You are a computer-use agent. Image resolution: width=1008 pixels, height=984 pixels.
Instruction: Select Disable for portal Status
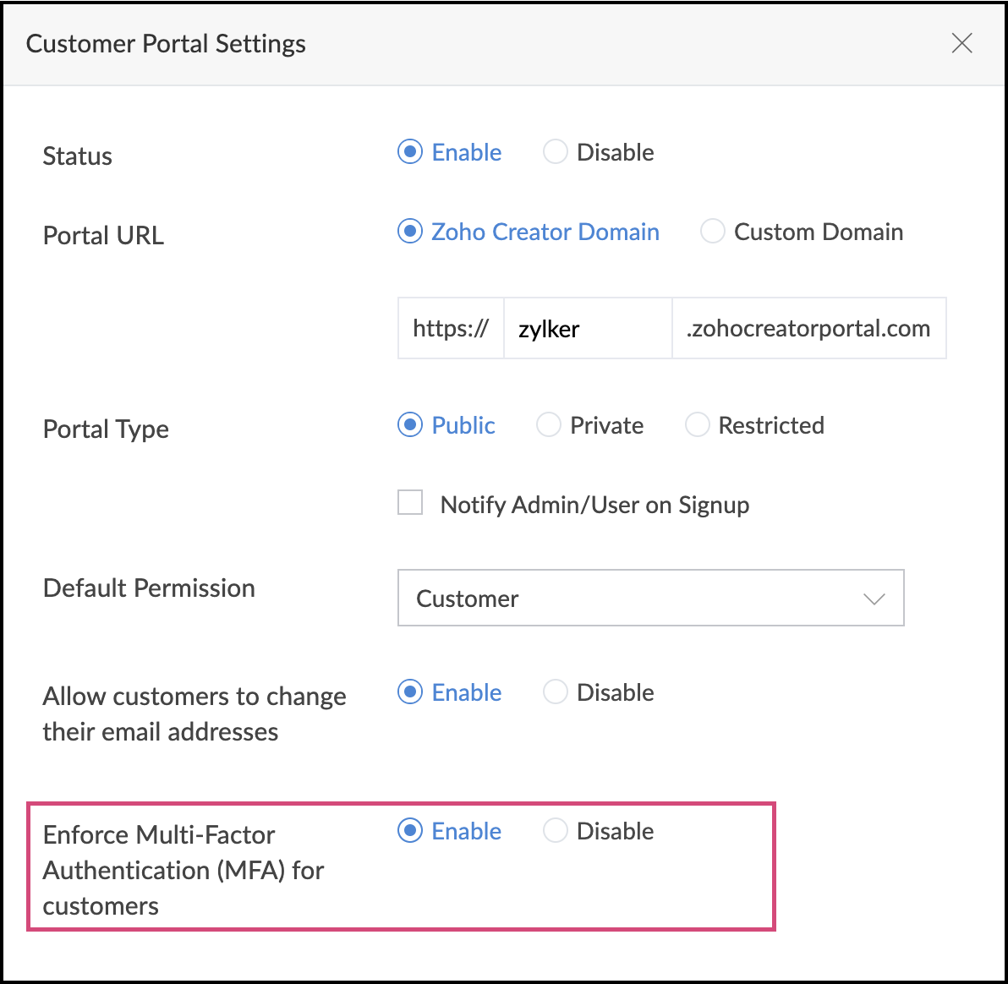click(556, 152)
